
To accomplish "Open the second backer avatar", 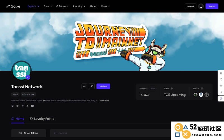I will coord(201,95).
